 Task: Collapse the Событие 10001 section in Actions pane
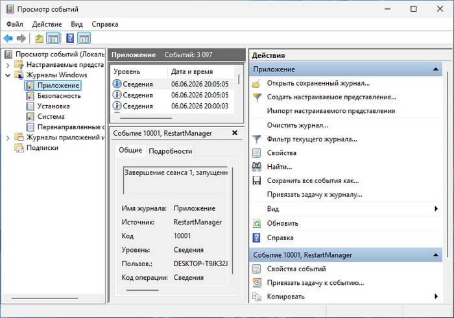click(435, 255)
